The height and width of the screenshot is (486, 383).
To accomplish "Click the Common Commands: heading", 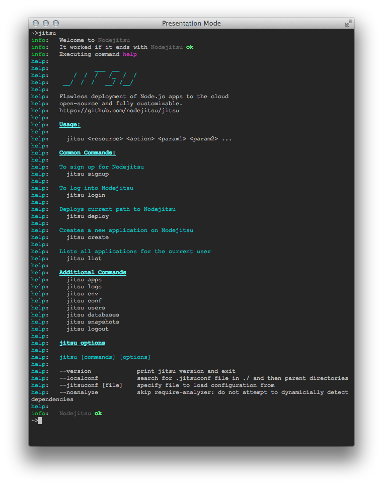I will click(87, 153).
